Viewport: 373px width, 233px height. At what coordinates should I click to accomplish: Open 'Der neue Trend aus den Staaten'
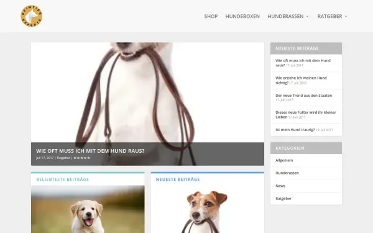tap(303, 95)
